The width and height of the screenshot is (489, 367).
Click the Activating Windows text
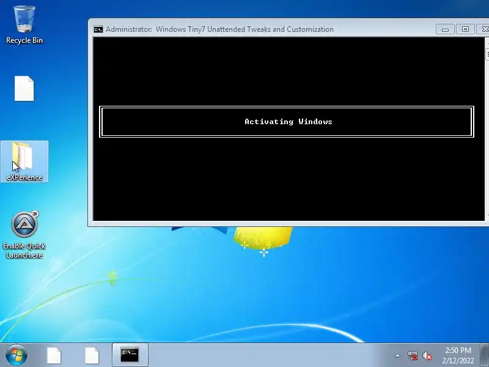point(289,122)
